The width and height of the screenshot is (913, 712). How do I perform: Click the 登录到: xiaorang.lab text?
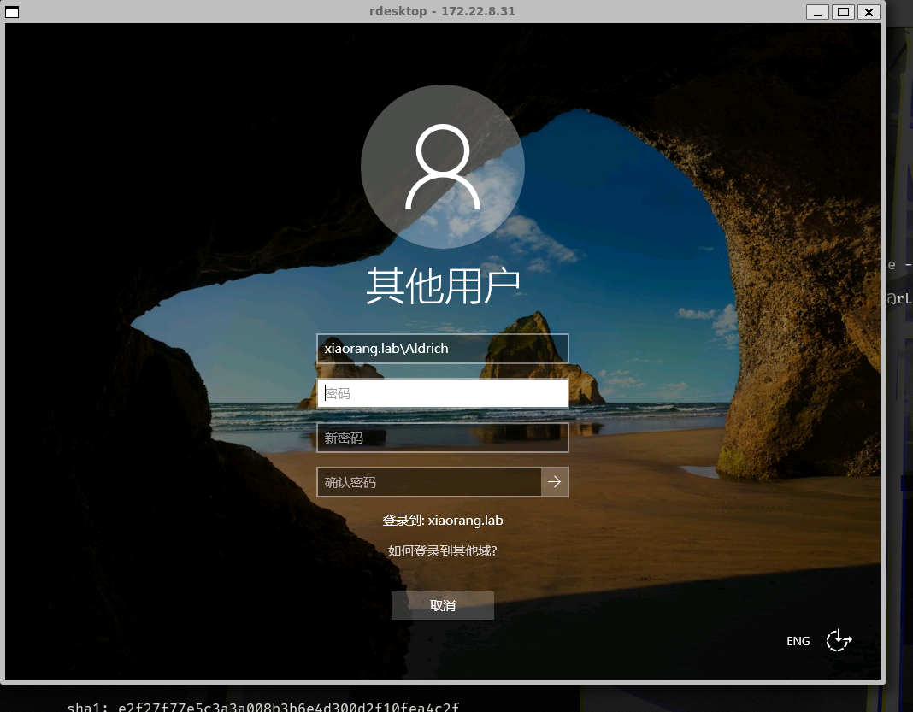[443, 520]
